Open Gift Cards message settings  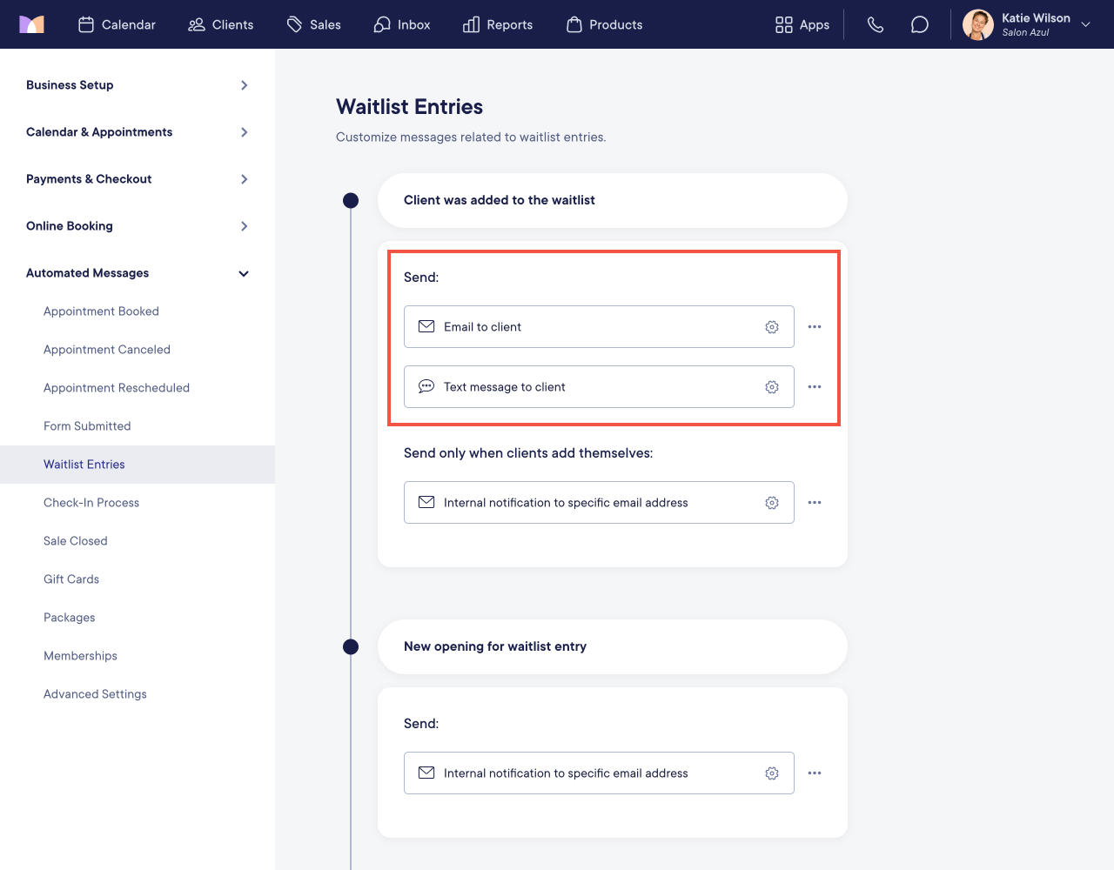pyautogui.click(x=71, y=579)
